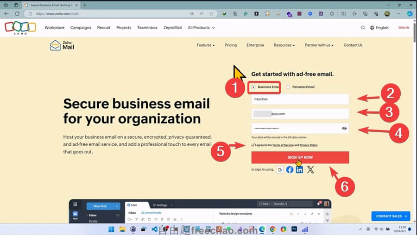Click the email field ending qq.com
The height and width of the screenshot is (235, 417).
(300, 114)
